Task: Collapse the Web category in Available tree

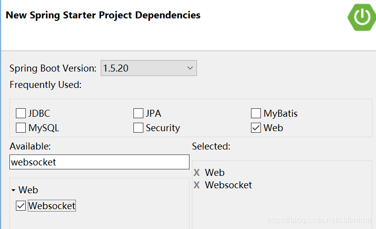Action: (13, 190)
